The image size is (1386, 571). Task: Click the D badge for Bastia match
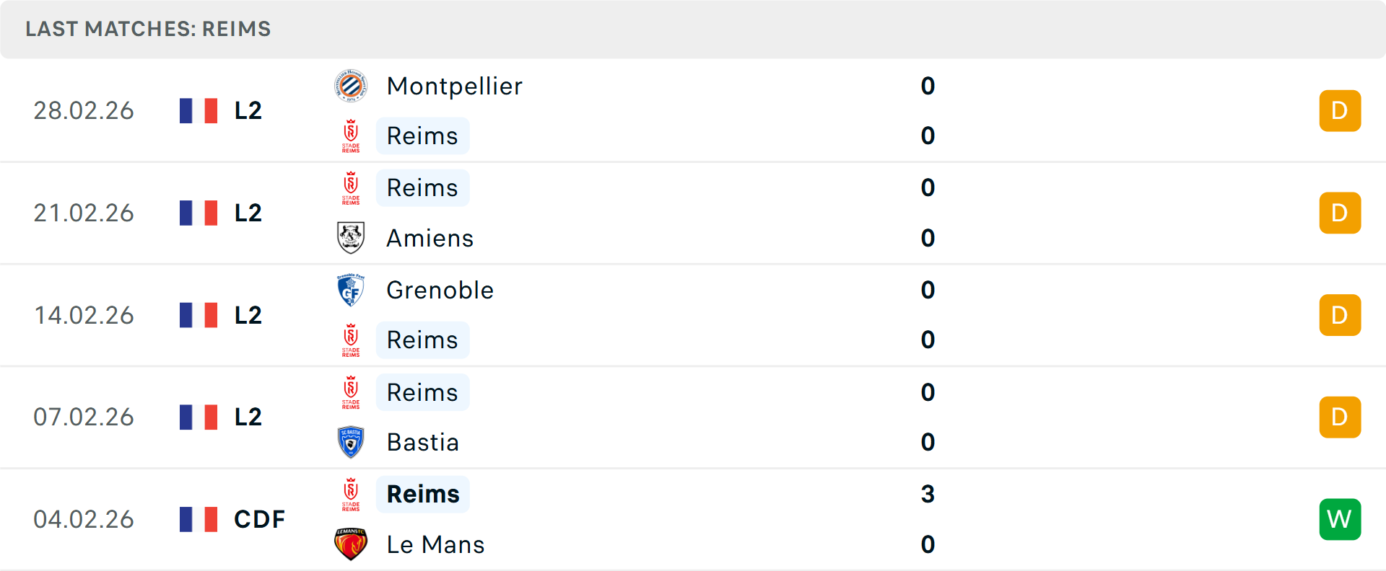(1340, 417)
